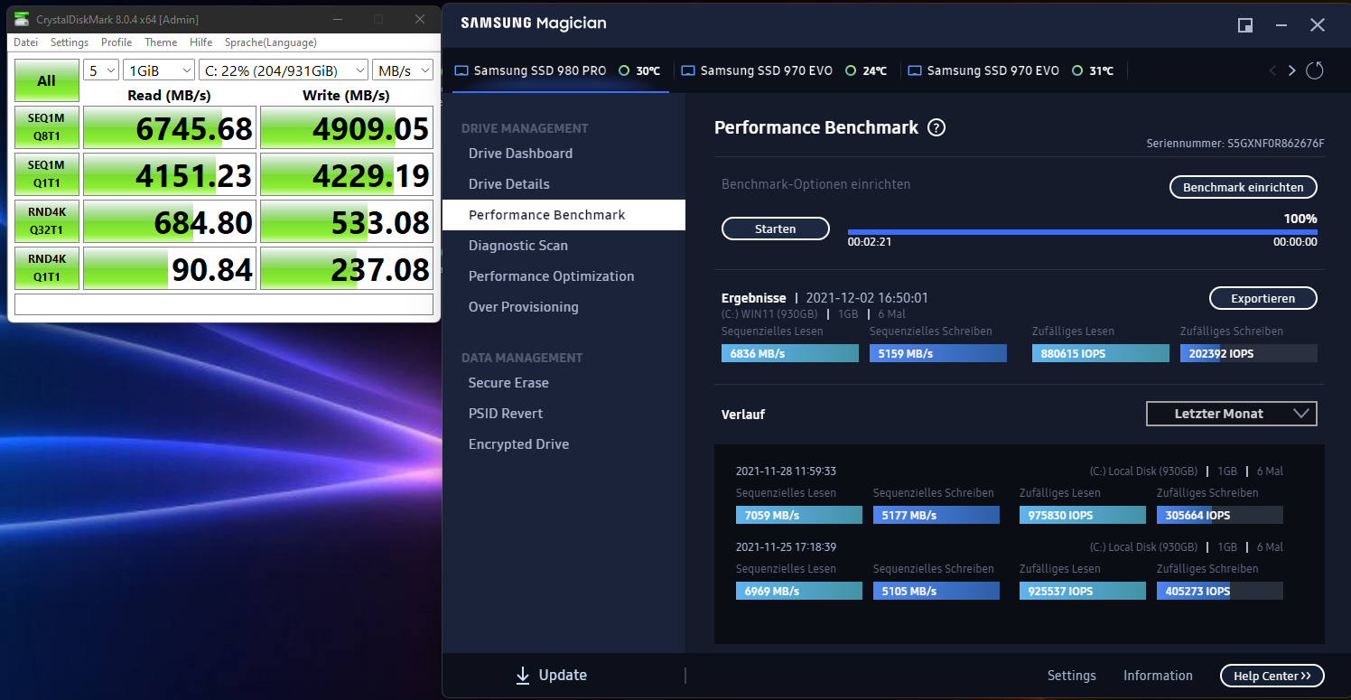Image resolution: width=1351 pixels, height=700 pixels.
Task: Click temperature indicator showing 30°C
Action: pos(639,70)
